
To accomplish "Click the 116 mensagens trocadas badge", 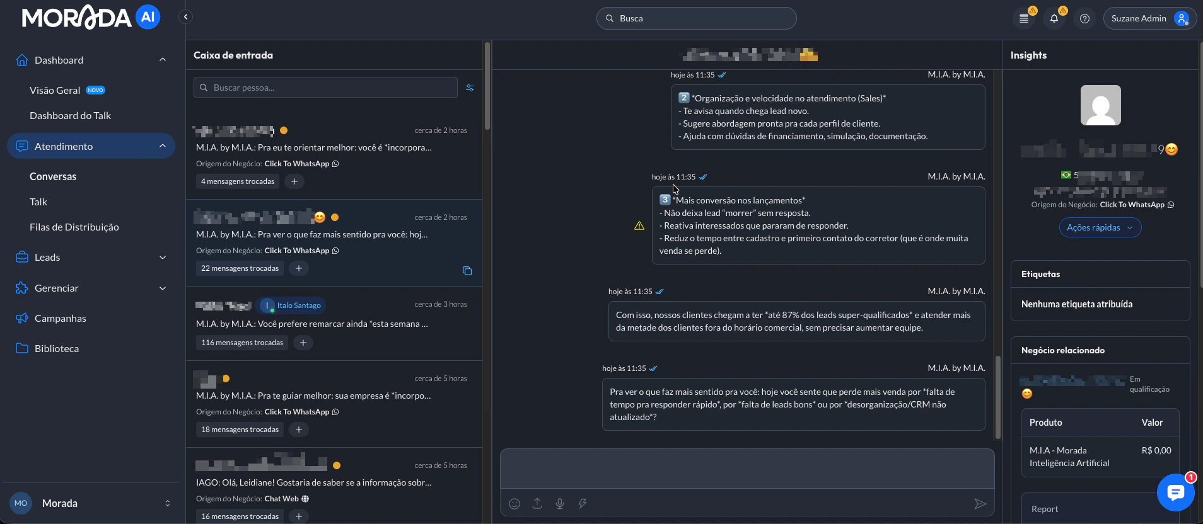I will [242, 343].
